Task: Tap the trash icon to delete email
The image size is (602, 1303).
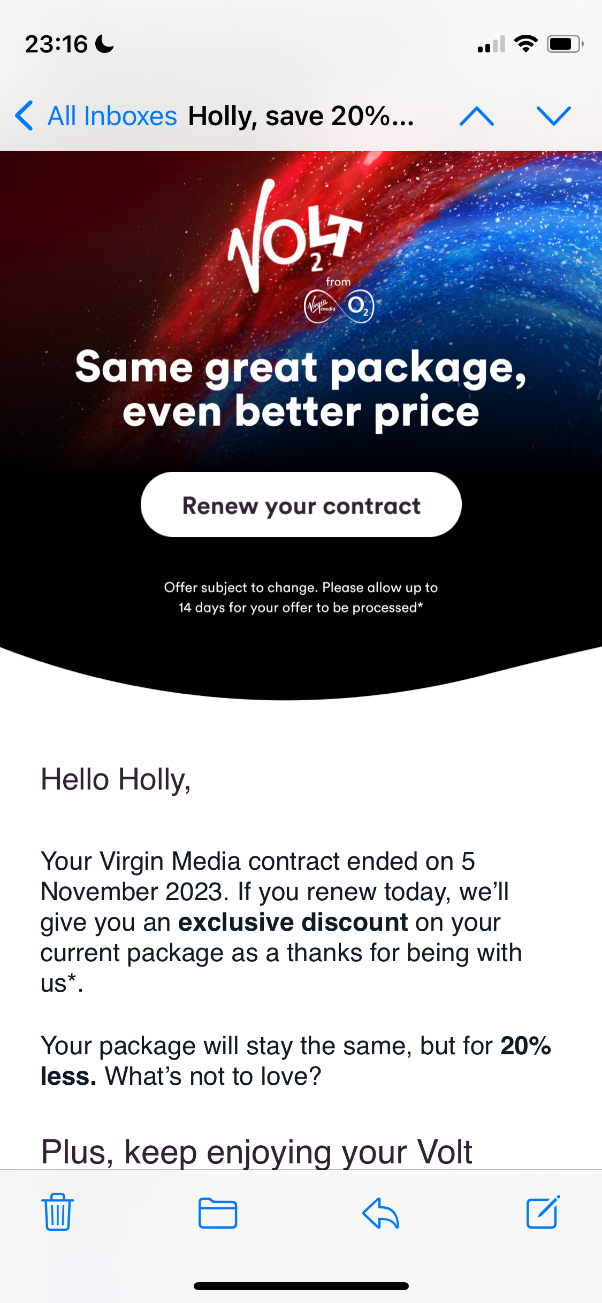Action: (58, 1212)
